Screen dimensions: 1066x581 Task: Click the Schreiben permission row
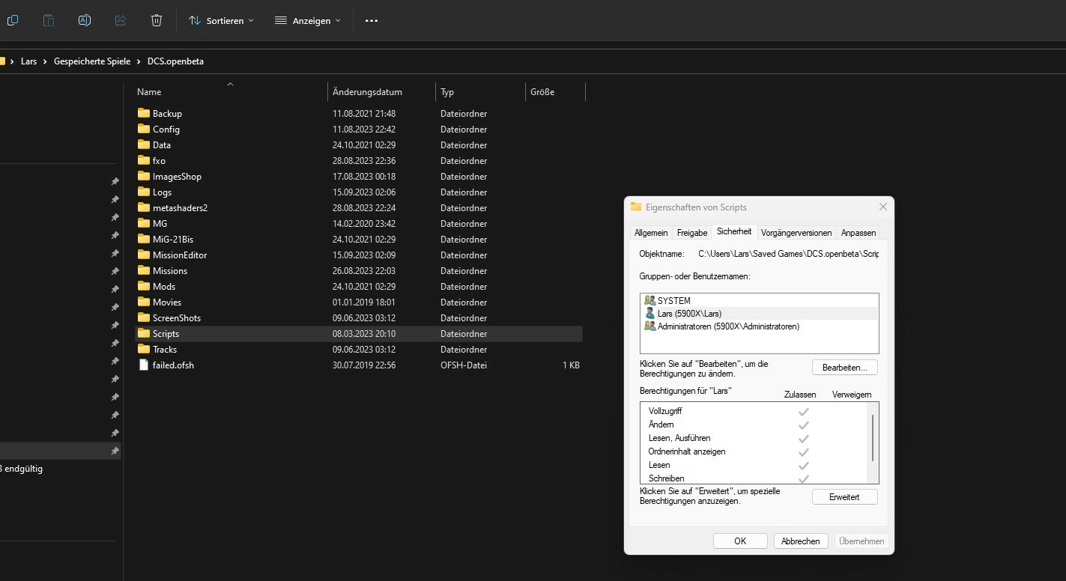[754, 478]
